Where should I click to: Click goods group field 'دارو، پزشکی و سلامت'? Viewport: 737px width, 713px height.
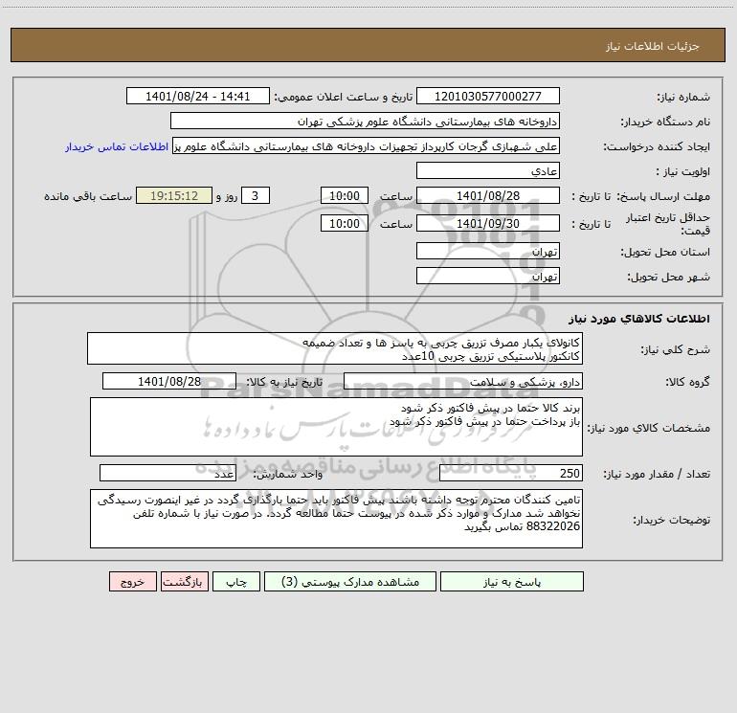(463, 381)
